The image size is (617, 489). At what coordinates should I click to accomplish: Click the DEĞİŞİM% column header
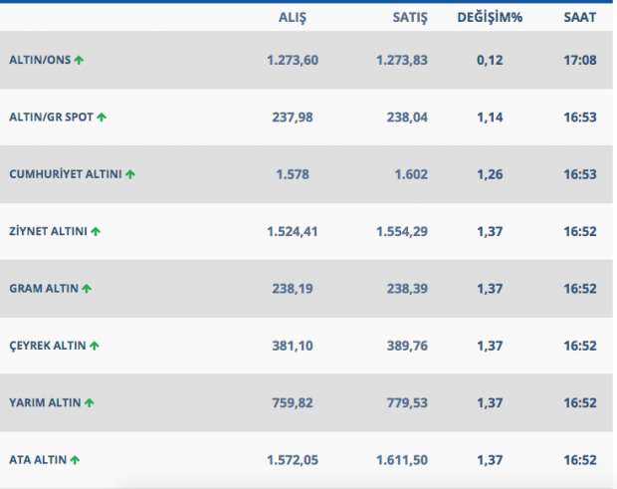pyautogui.click(x=490, y=18)
